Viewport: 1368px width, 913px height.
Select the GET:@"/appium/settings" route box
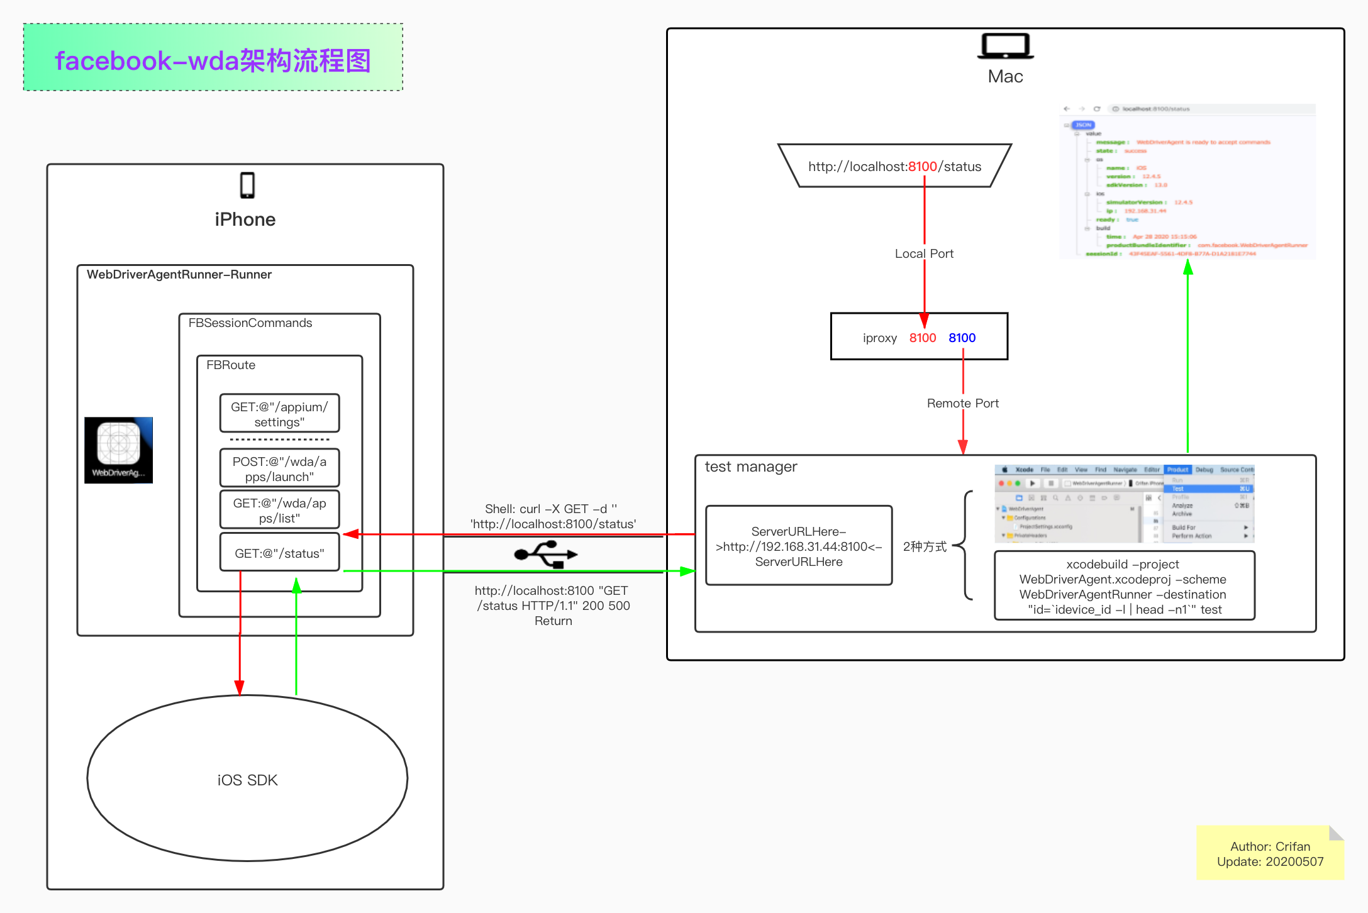[279, 414]
